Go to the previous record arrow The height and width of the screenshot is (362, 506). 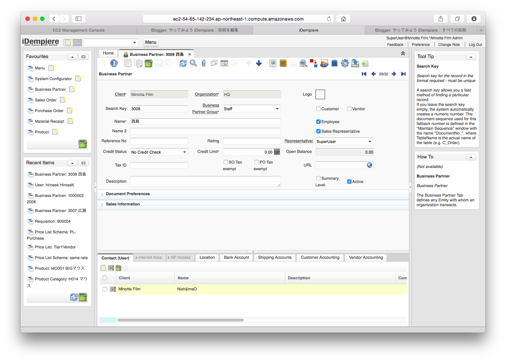coord(374,74)
